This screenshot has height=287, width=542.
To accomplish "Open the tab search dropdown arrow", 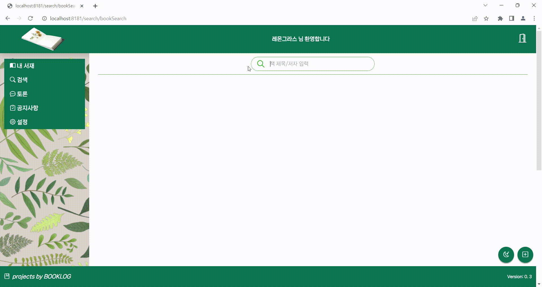I will [485, 5].
